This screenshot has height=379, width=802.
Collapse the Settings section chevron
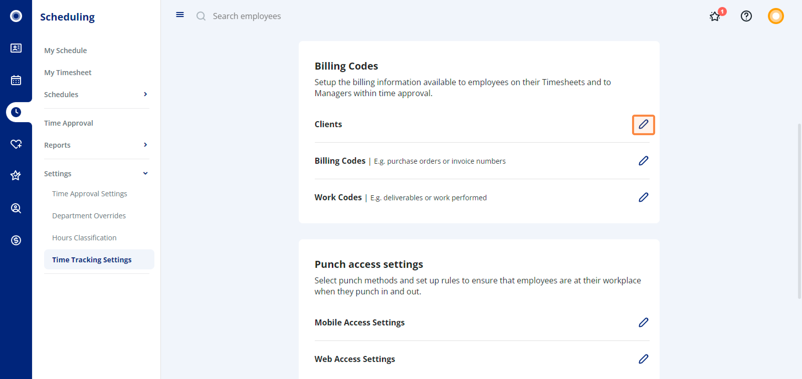(x=145, y=173)
